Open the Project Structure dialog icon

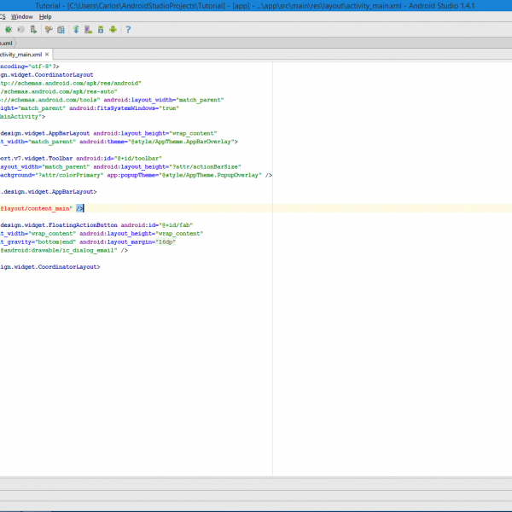coord(61,29)
